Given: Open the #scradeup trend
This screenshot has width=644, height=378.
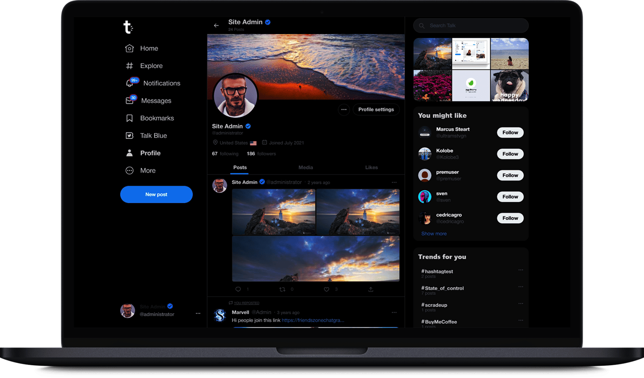Looking at the screenshot, I should click(434, 305).
